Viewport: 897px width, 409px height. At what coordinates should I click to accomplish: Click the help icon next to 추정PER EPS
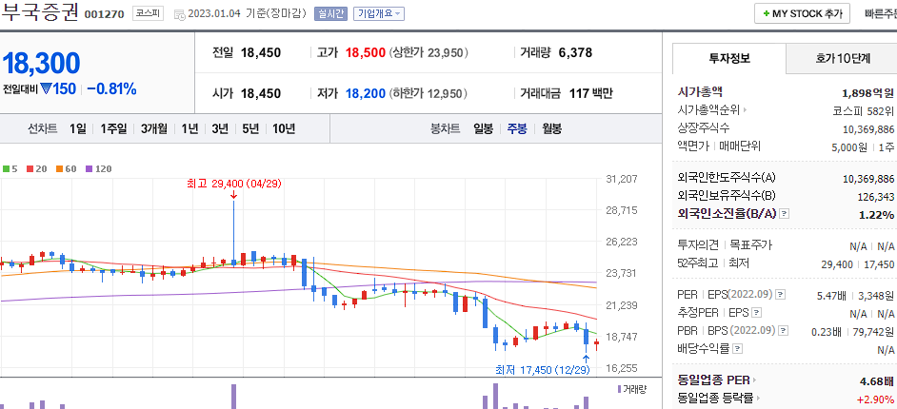click(x=757, y=313)
